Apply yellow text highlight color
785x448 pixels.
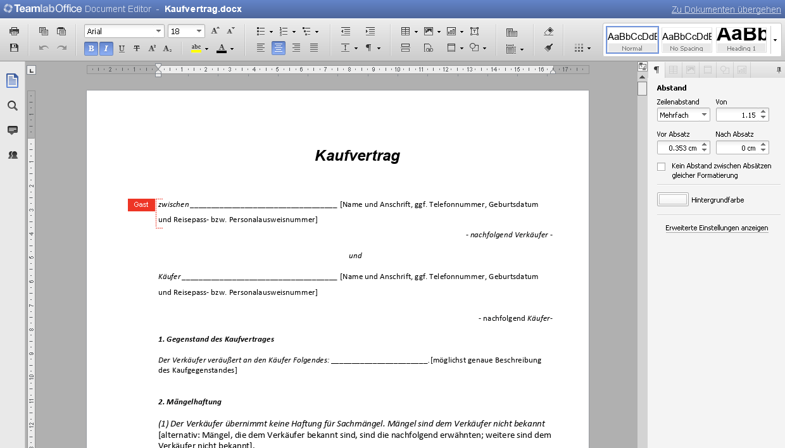click(196, 48)
